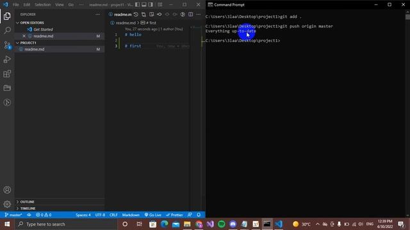Click the commit-node revision icon in editor toolbar
Viewport: 410px width, 230px height.
click(x=160, y=14)
